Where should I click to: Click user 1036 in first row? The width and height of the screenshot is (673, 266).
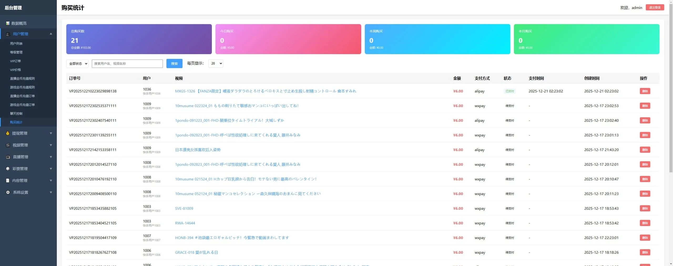147,89
